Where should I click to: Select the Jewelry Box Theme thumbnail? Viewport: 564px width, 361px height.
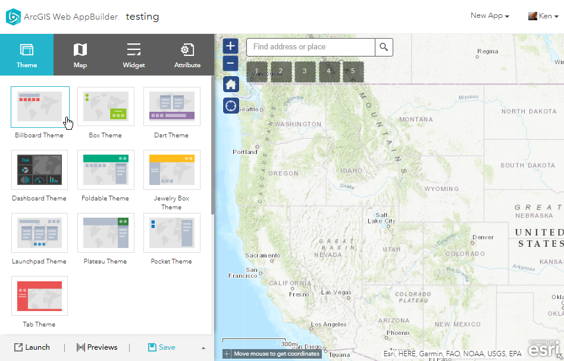pos(172,169)
